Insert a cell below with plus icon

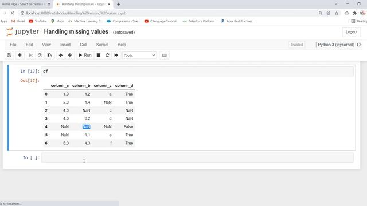[x=20, y=56]
